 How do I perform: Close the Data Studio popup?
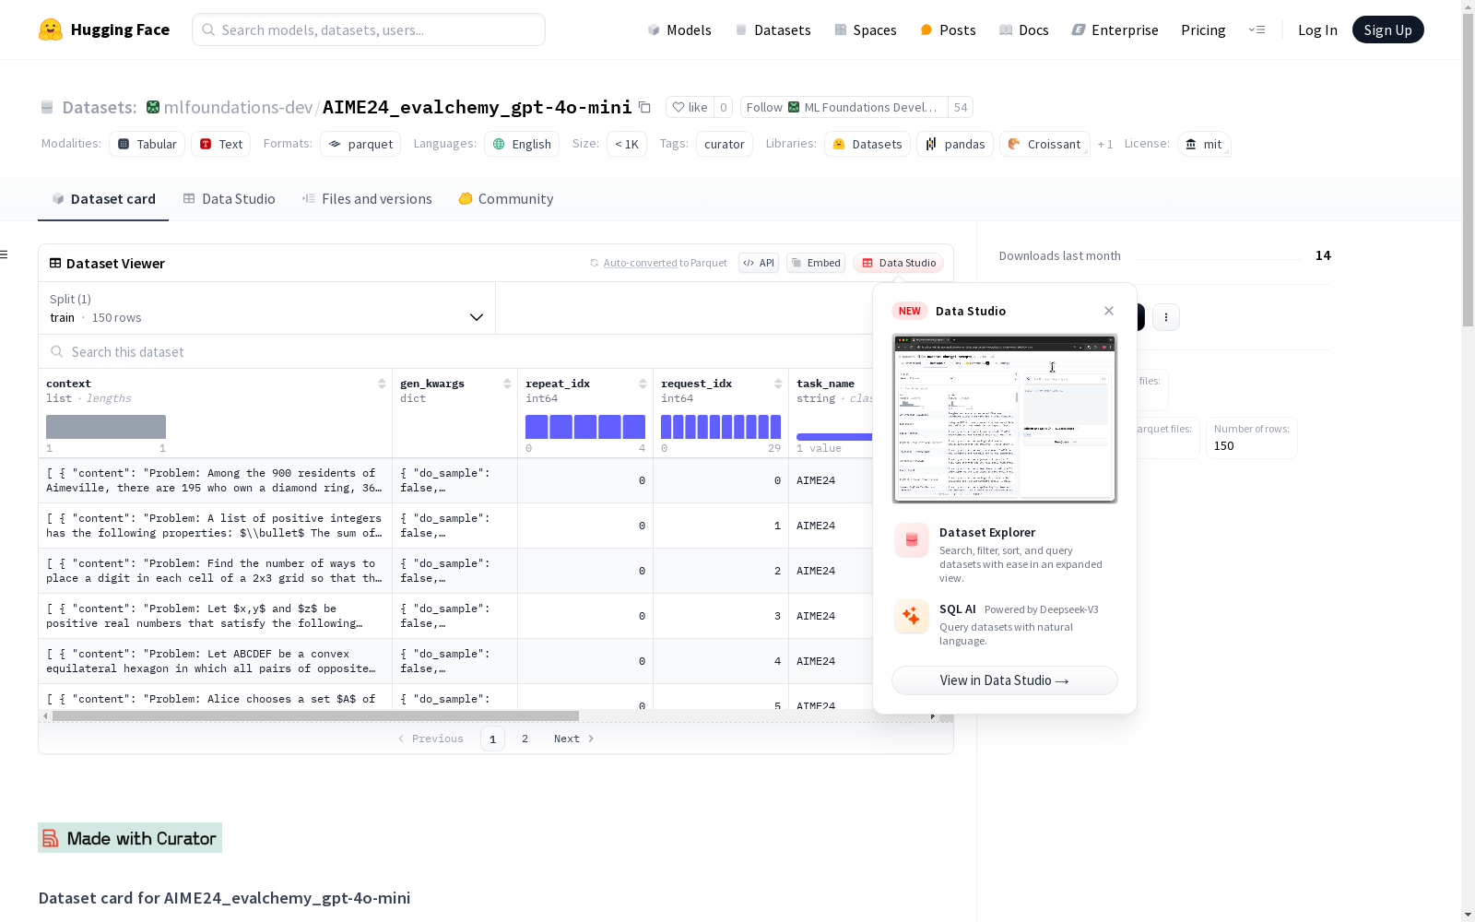point(1109,311)
